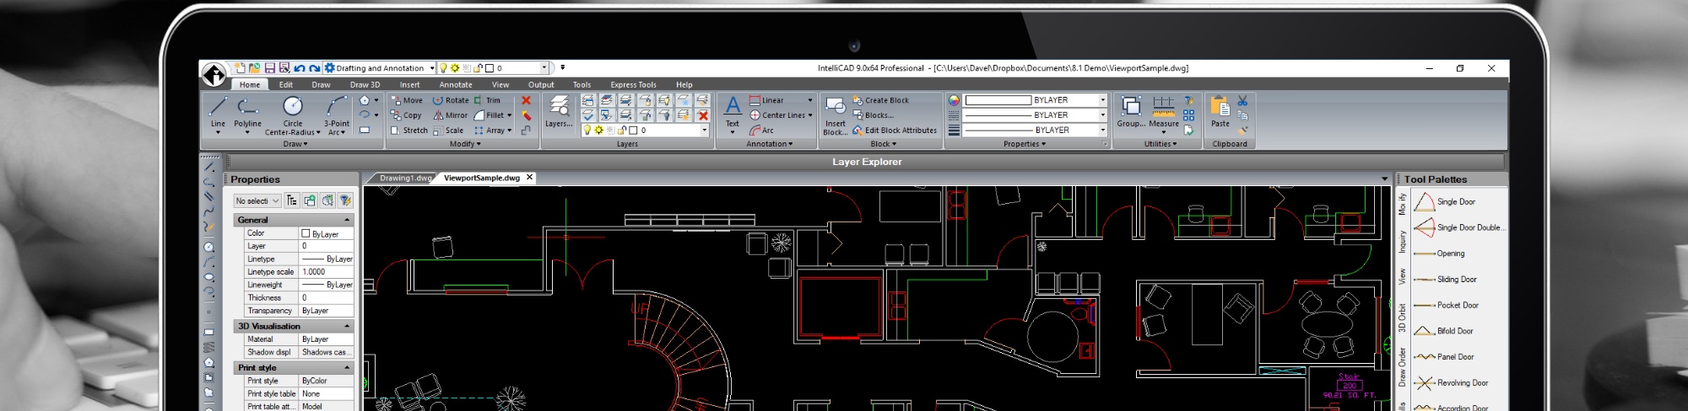Click the Layer Explorer title bar

867,162
